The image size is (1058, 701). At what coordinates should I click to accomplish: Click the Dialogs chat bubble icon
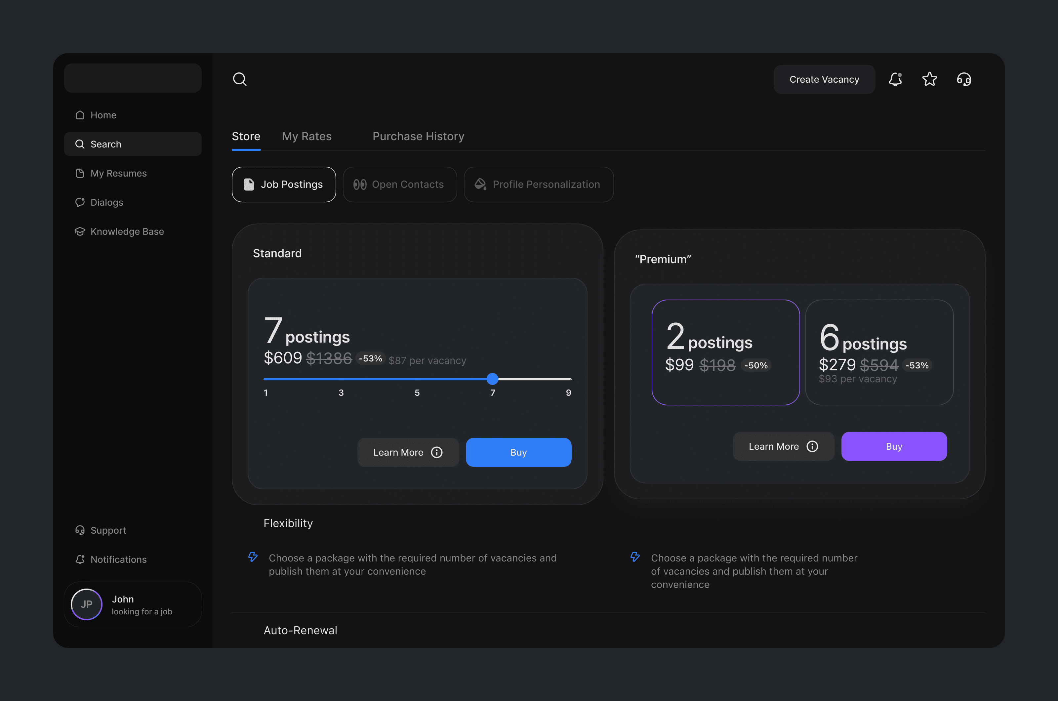click(x=80, y=202)
